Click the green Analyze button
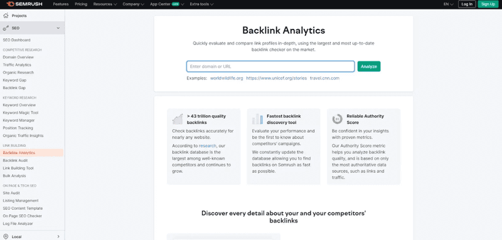 (x=369, y=66)
